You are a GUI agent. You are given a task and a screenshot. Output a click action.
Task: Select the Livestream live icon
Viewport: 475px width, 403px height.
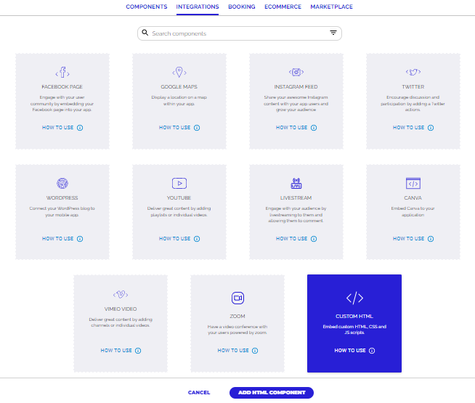click(296, 183)
